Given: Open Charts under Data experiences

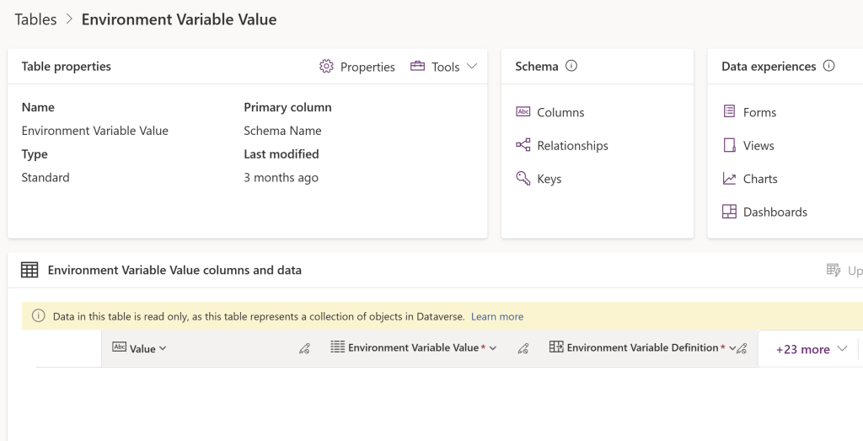Looking at the screenshot, I should pyautogui.click(x=759, y=179).
